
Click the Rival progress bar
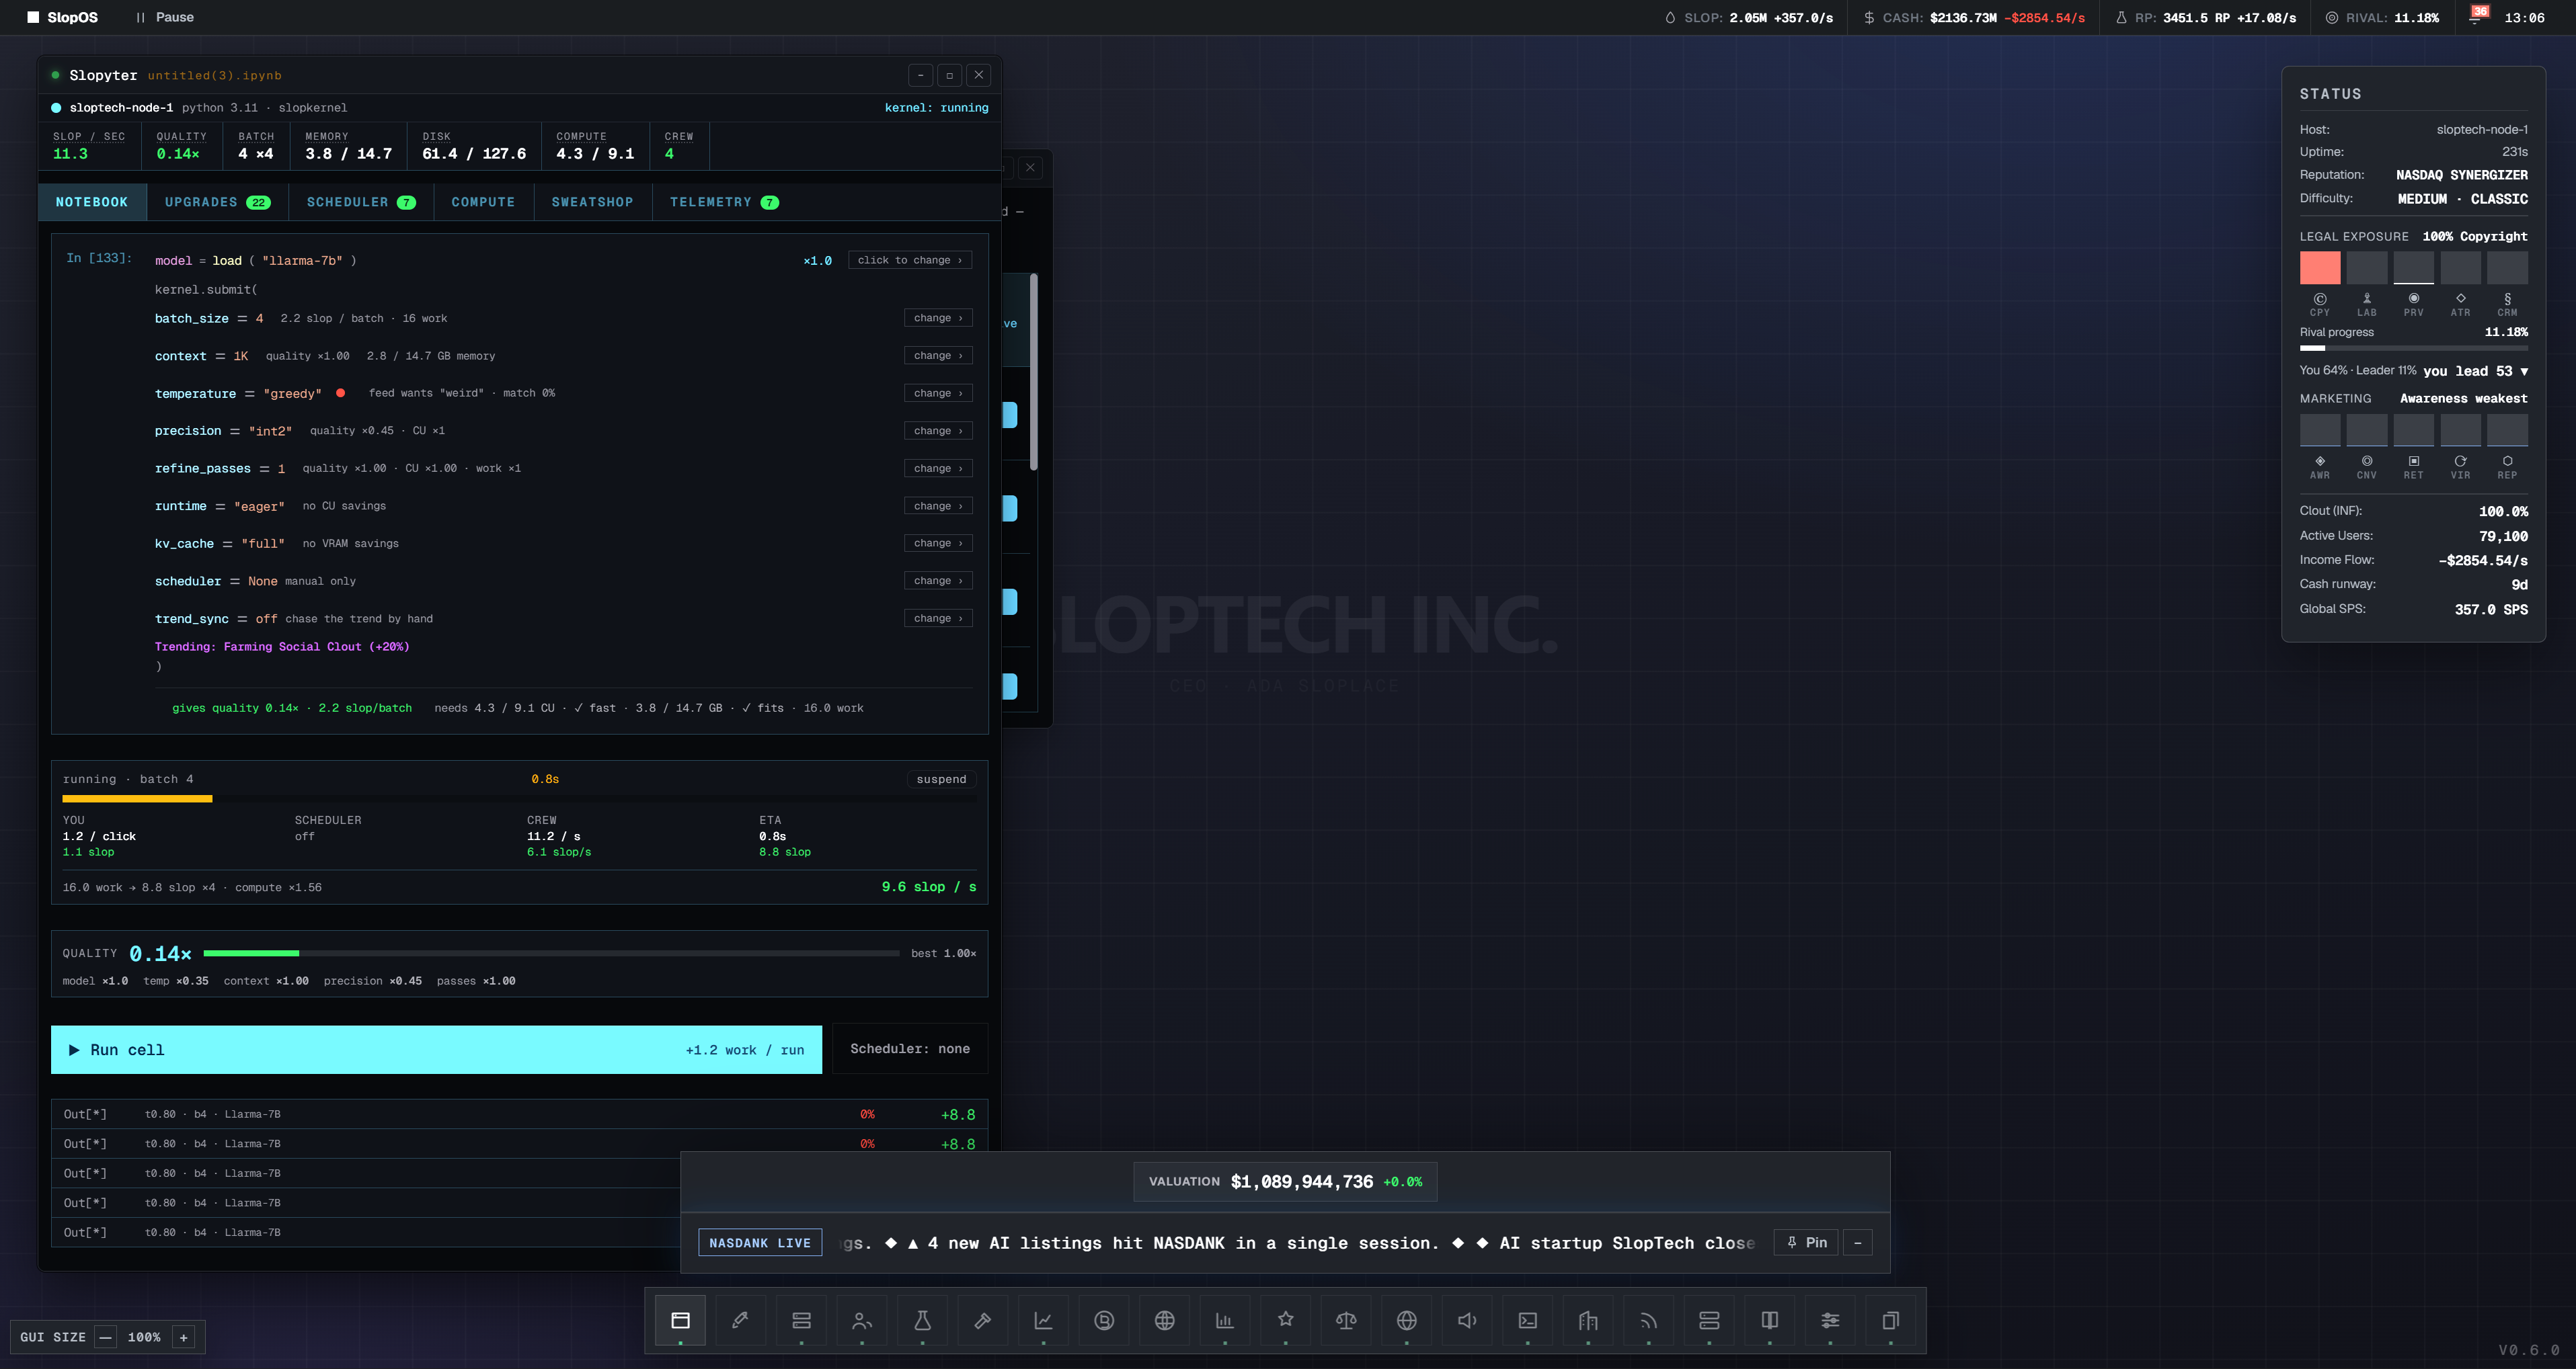point(2413,347)
